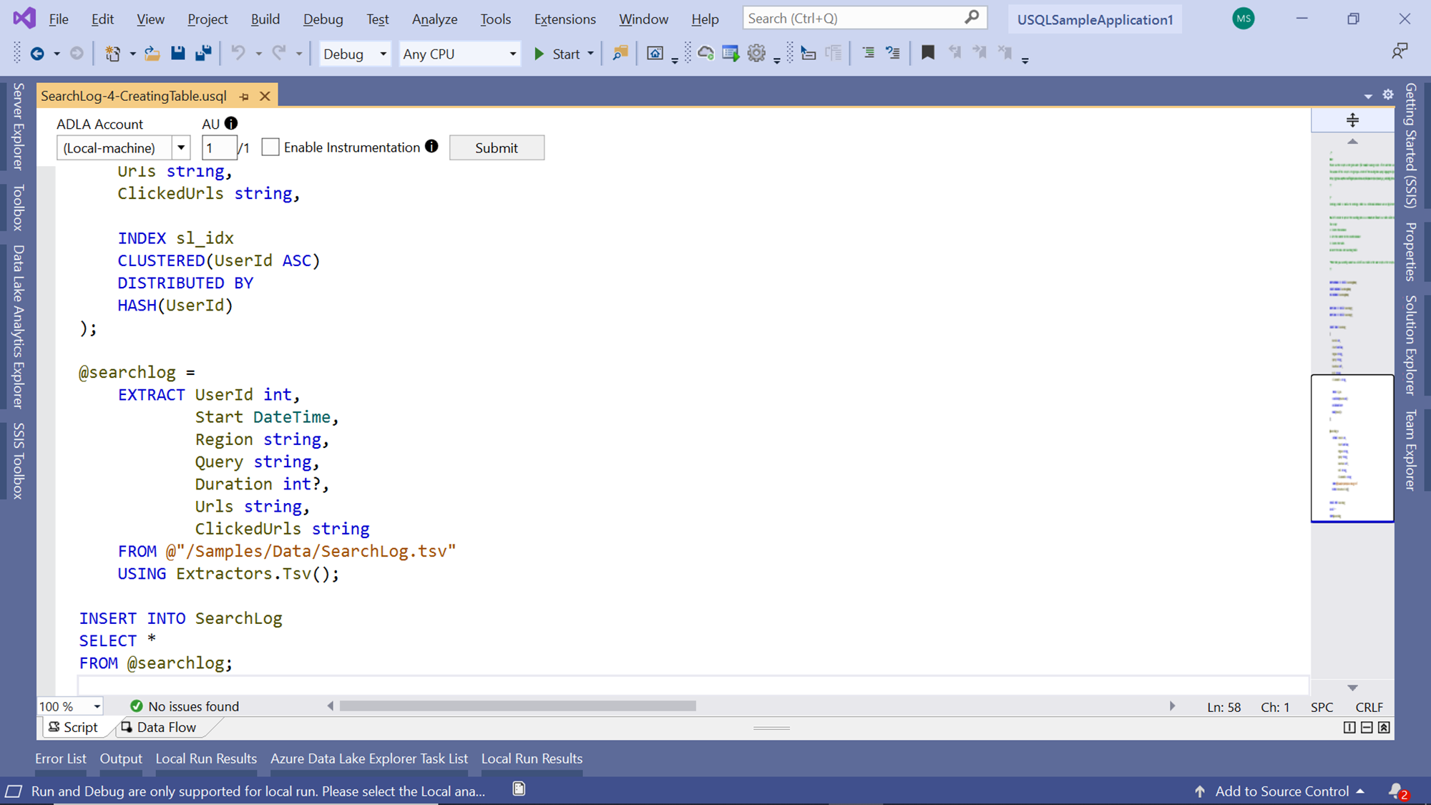Image resolution: width=1431 pixels, height=805 pixels.
Task: Open the notifications bell in status bar
Action: tap(1396, 791)
